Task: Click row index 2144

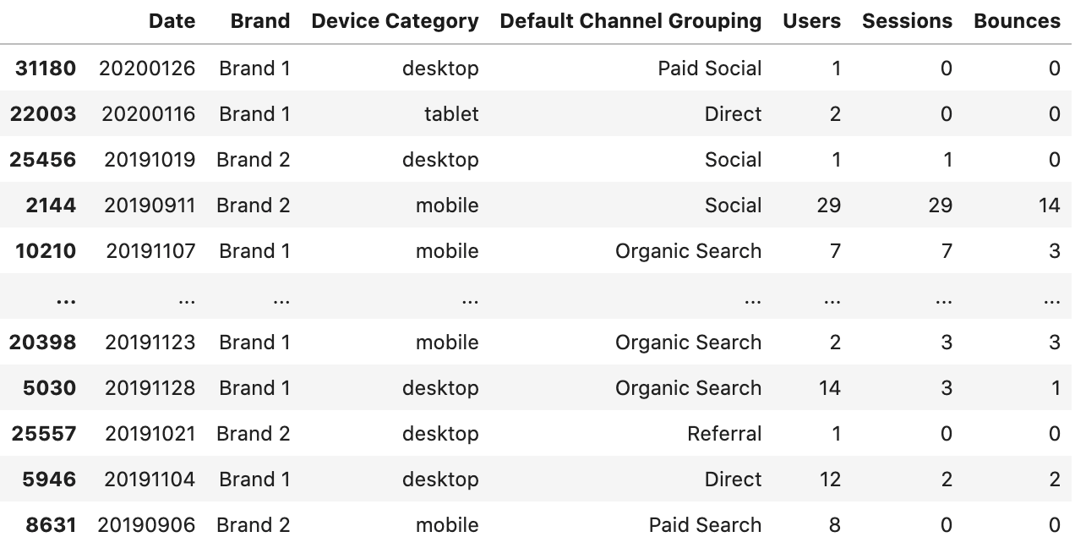Action: tap(51, 205)
